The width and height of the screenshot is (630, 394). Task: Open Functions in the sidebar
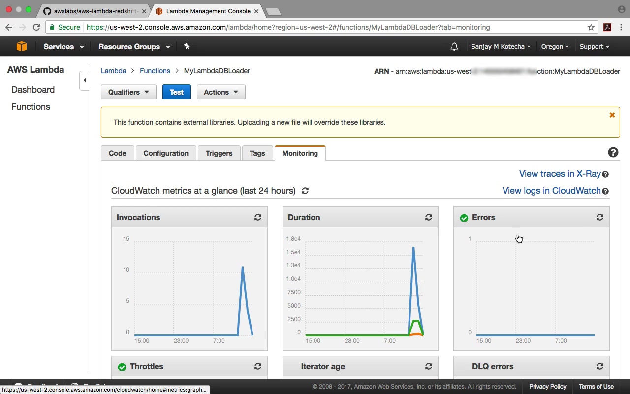[31, 107]
